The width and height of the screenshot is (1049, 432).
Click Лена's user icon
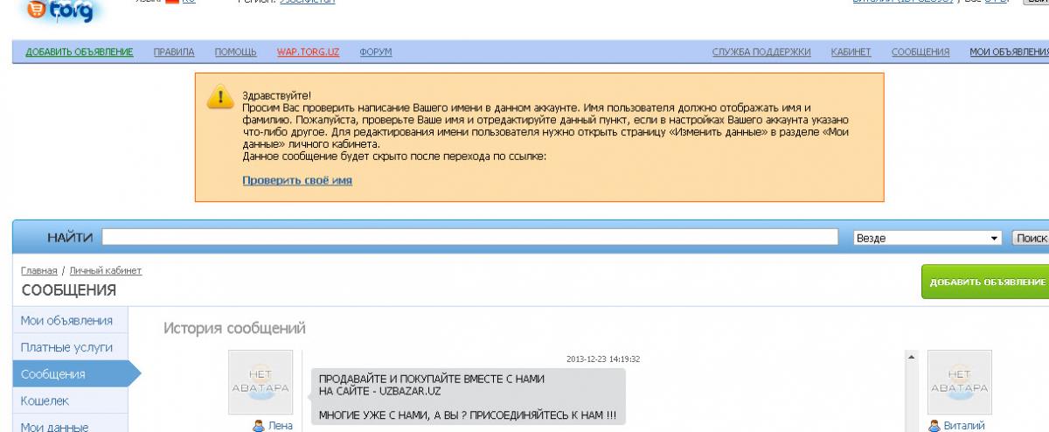tap(258, 426)
